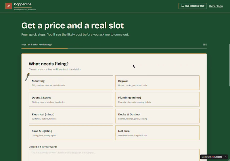The image size is (230, 161).
Task: Choose the Drywall service card
Action: pos(157,83)
